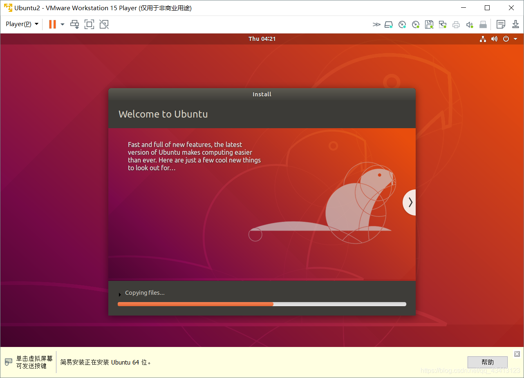Enter full screen mode in VMware toolbar
This screenshot has width=524, height=378.
89,24
